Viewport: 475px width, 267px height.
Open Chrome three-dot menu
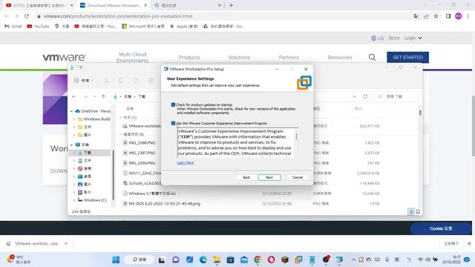point(468,16)
